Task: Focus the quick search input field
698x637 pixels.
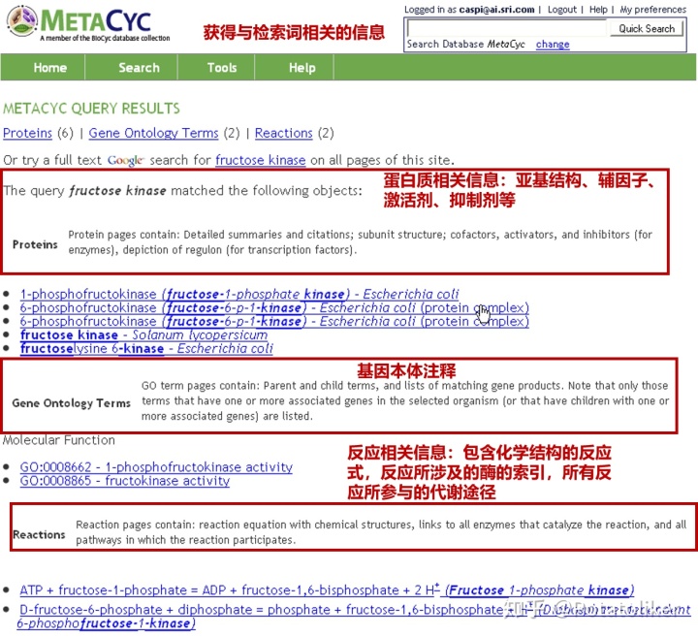Action: [507, 28]
